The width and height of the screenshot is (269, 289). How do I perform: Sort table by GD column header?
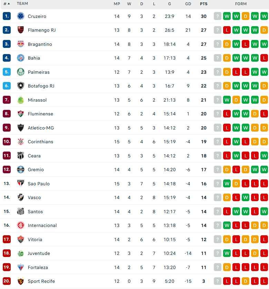point(188,4)
